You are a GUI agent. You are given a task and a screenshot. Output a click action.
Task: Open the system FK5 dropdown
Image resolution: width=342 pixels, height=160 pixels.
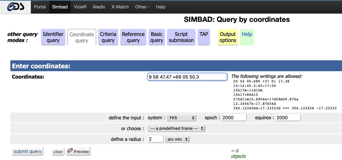181,118
